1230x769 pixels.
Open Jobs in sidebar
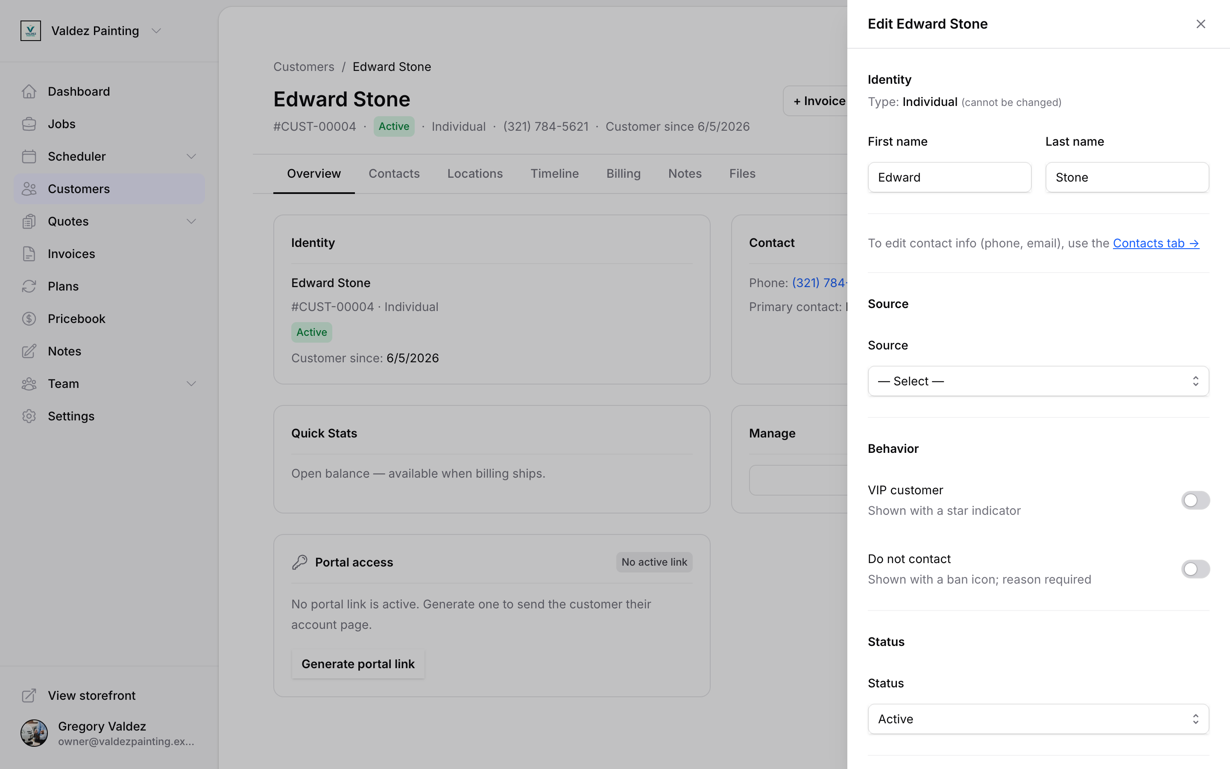click(x=109, y=124)
